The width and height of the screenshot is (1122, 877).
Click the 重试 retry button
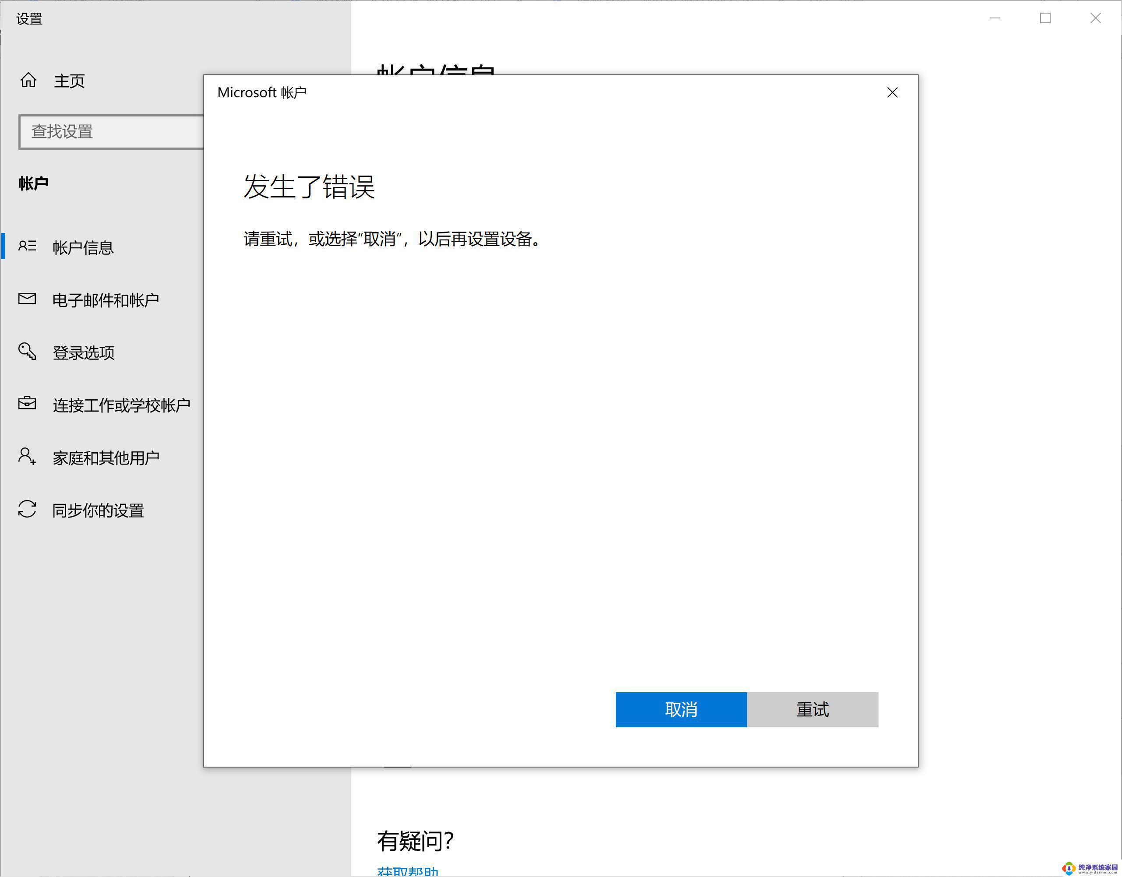(812, 709)
